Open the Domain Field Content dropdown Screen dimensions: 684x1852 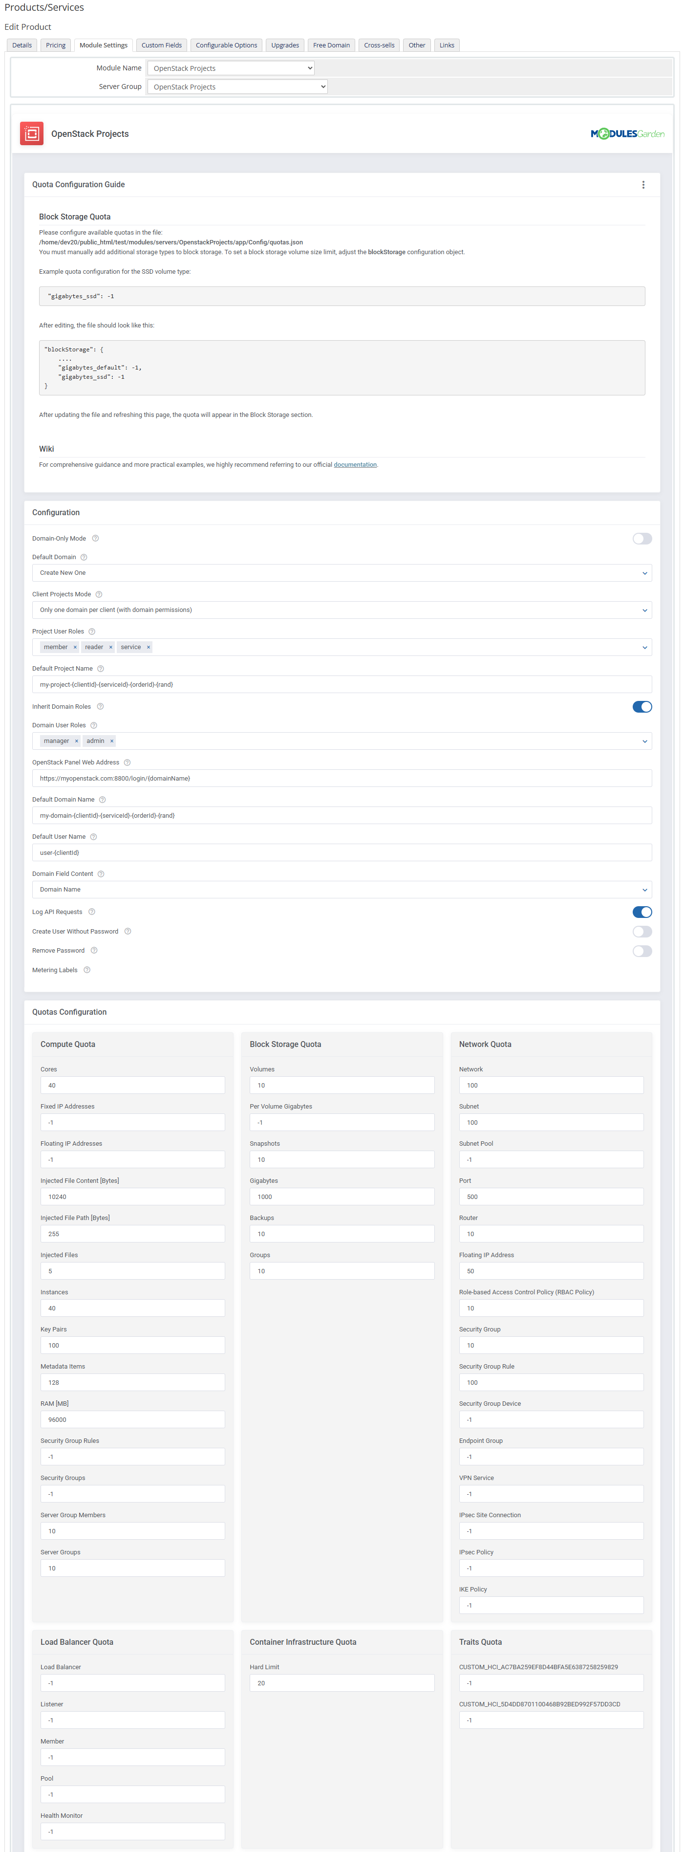coord(342,890)
